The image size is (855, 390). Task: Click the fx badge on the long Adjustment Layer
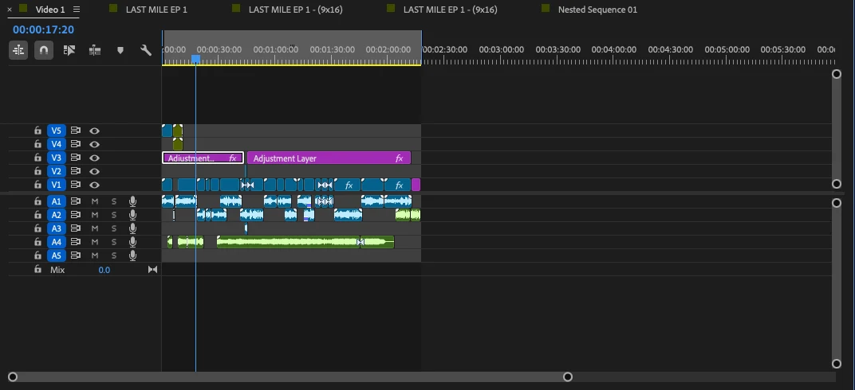point(399,158)
